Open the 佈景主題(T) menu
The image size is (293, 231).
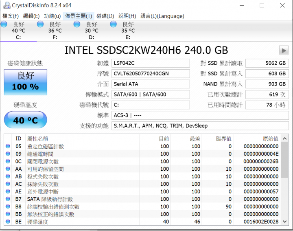pyautogui.click(x=79, y=16)
